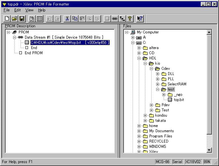Click the context help arrow-question icon
The image size is (219, 166).
tap(140, 19)
